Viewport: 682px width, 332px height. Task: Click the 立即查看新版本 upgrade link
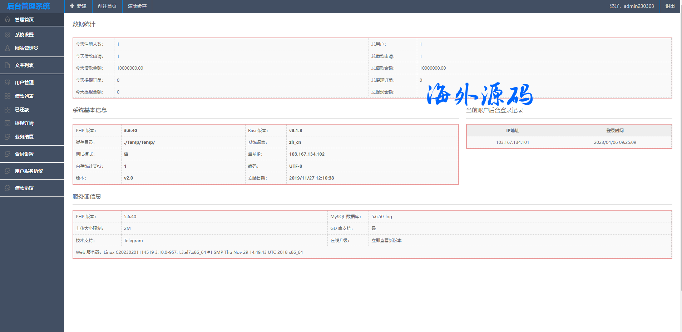coord(386,241)
